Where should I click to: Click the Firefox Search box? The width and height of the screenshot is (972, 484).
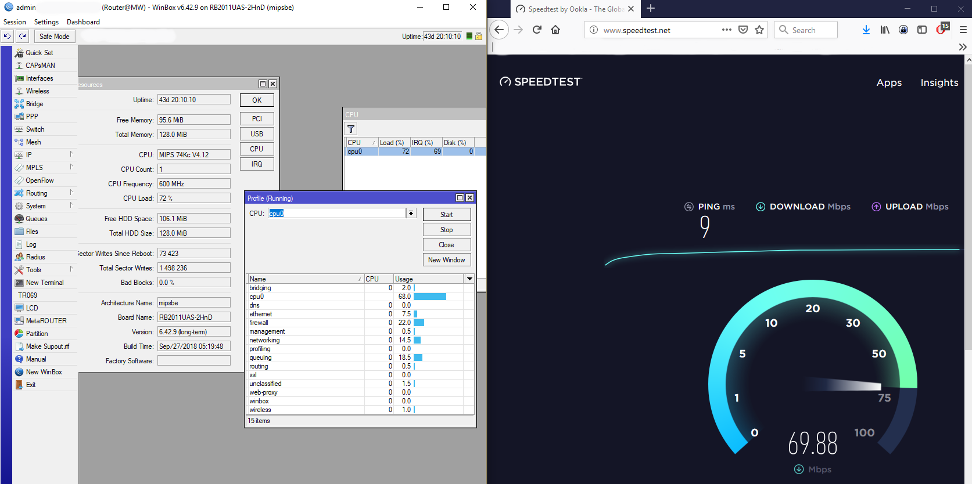pos(806,30)
